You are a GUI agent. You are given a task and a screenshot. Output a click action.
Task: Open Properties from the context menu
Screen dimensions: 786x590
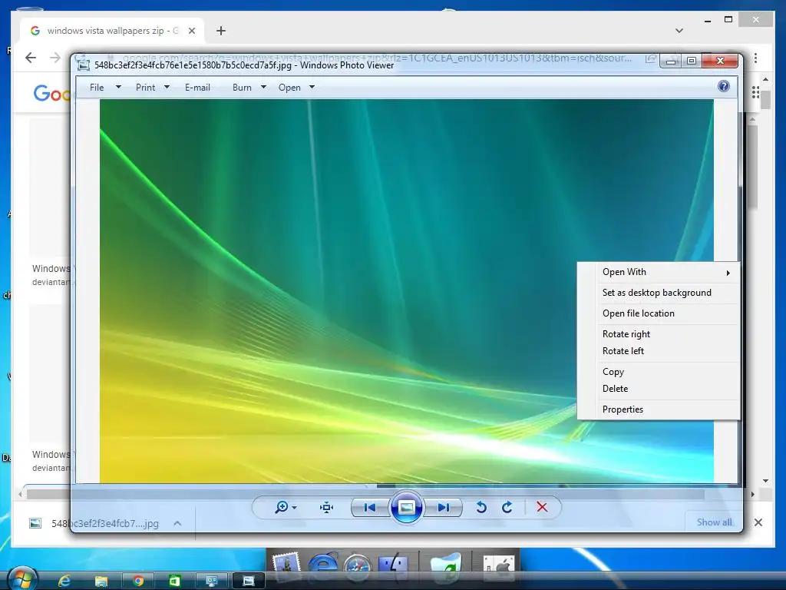(x=658, y=409)
